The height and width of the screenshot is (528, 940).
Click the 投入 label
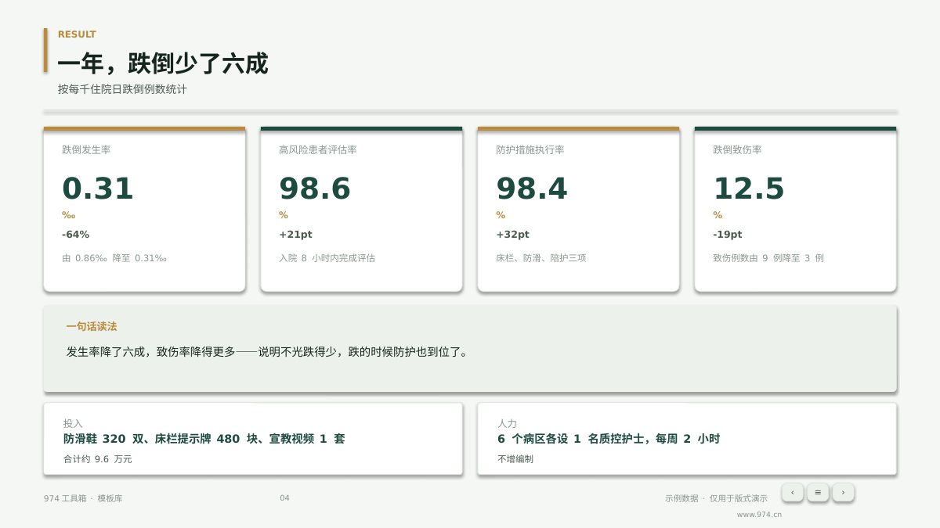click(73, 423)
